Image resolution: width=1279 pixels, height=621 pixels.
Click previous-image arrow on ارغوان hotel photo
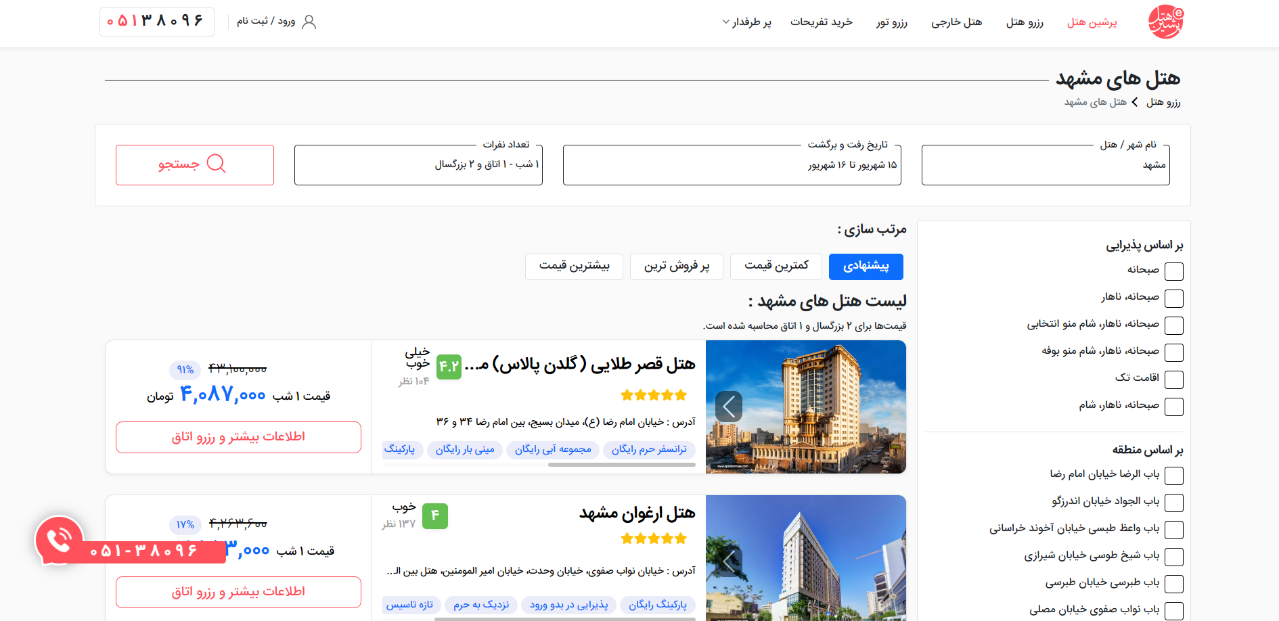coord(729,561)
